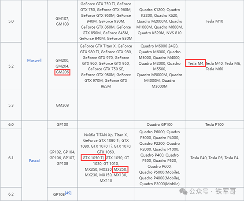This screenshot has height=201, width=244.
Task: Click the GeForce GTX 750 SE line
Action: click(x=106, y=69)
